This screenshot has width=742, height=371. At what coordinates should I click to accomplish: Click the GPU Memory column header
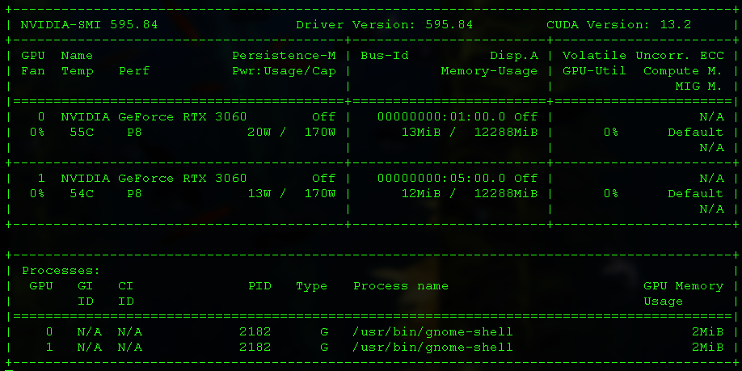click(x=683, y=286)
